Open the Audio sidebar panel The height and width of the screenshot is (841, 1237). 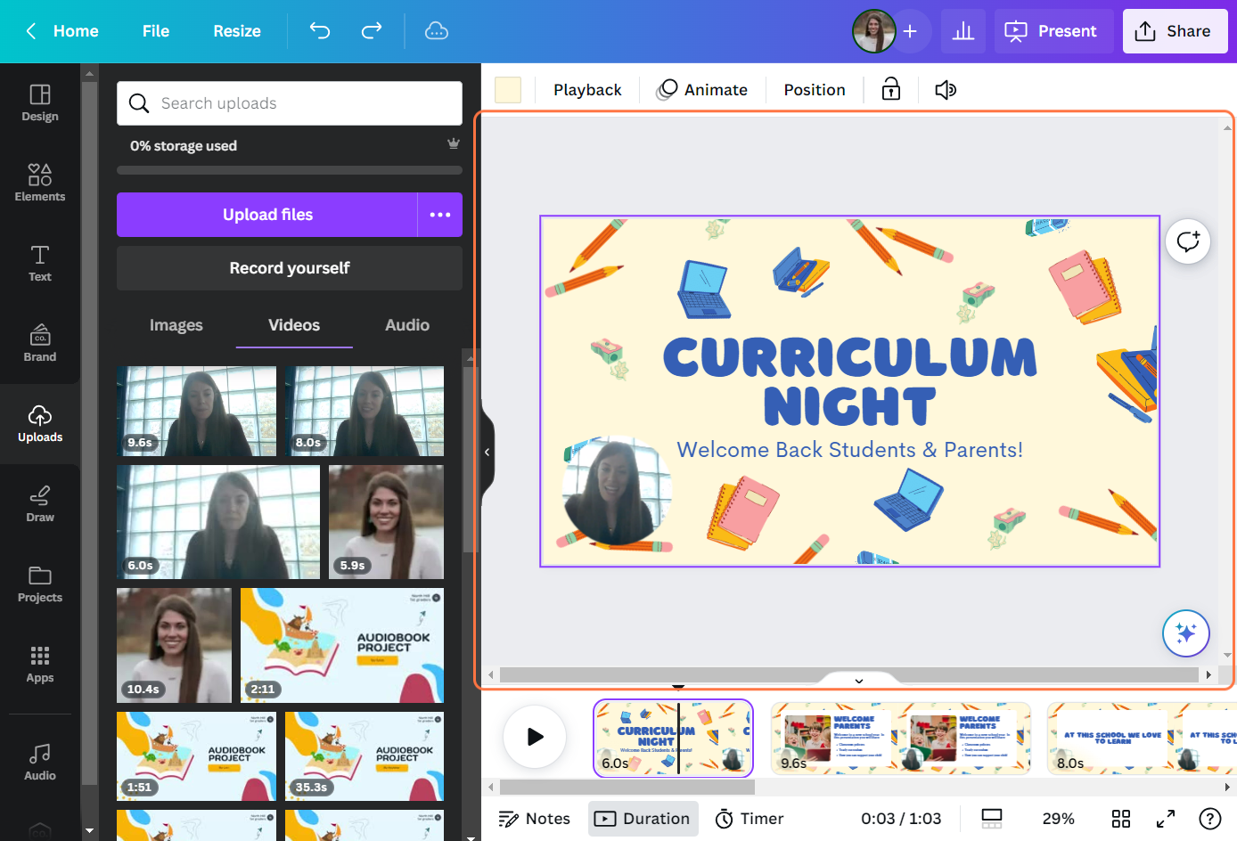click(40, 763)
